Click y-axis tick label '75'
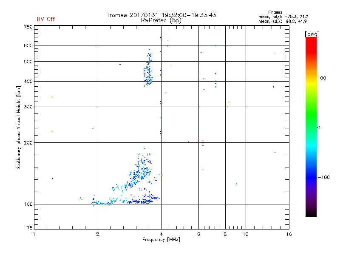Viewport: 340px width, 255px height. [30, 228]
